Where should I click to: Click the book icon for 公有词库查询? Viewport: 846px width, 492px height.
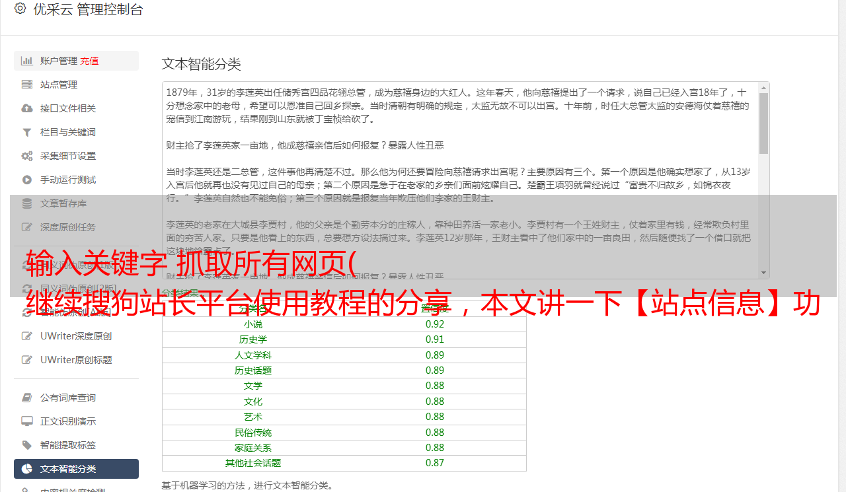click(x=27, y=398)
